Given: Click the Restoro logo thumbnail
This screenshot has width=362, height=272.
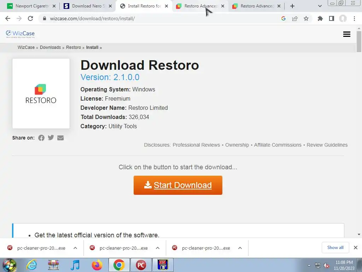Looking at the screenshot, I should coord(41,93).
